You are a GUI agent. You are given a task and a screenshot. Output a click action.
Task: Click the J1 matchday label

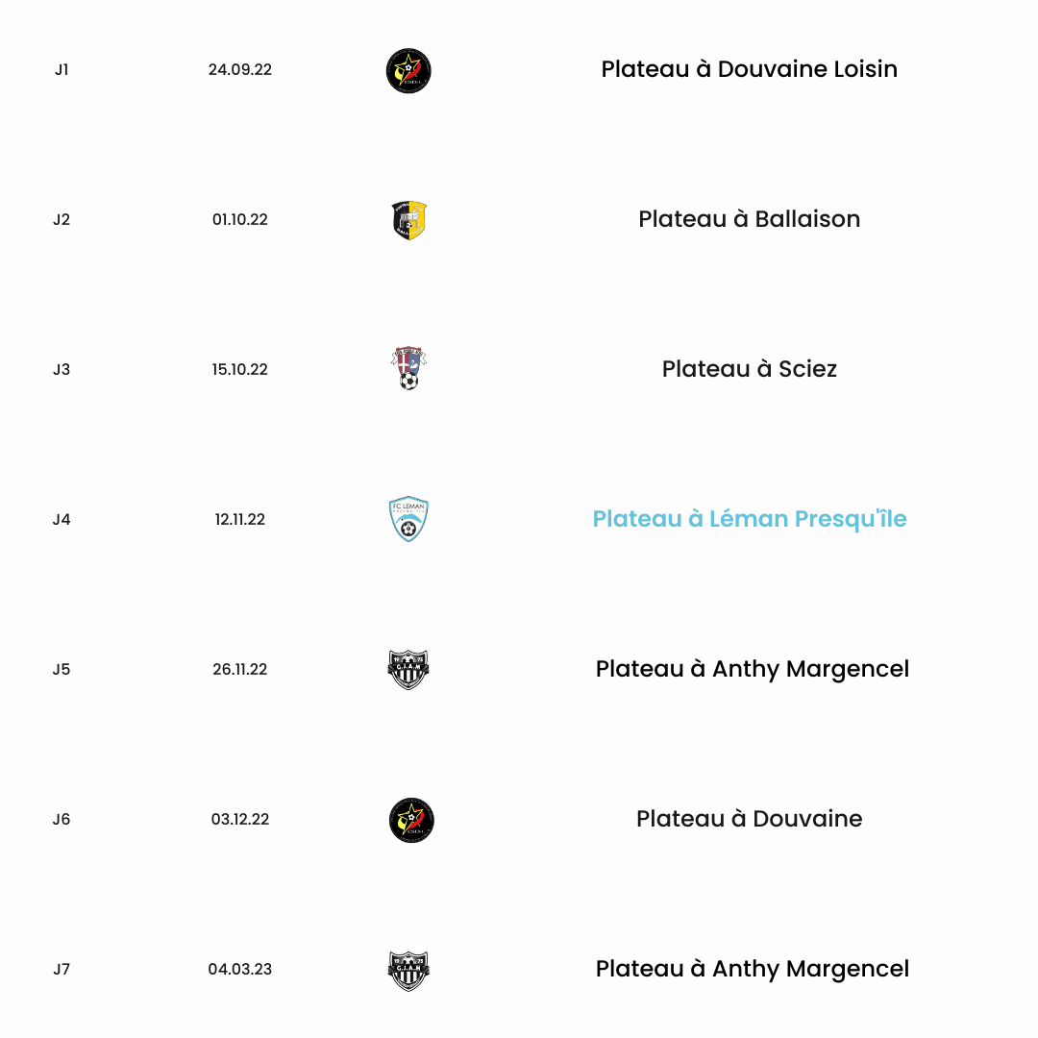[62, 69]
